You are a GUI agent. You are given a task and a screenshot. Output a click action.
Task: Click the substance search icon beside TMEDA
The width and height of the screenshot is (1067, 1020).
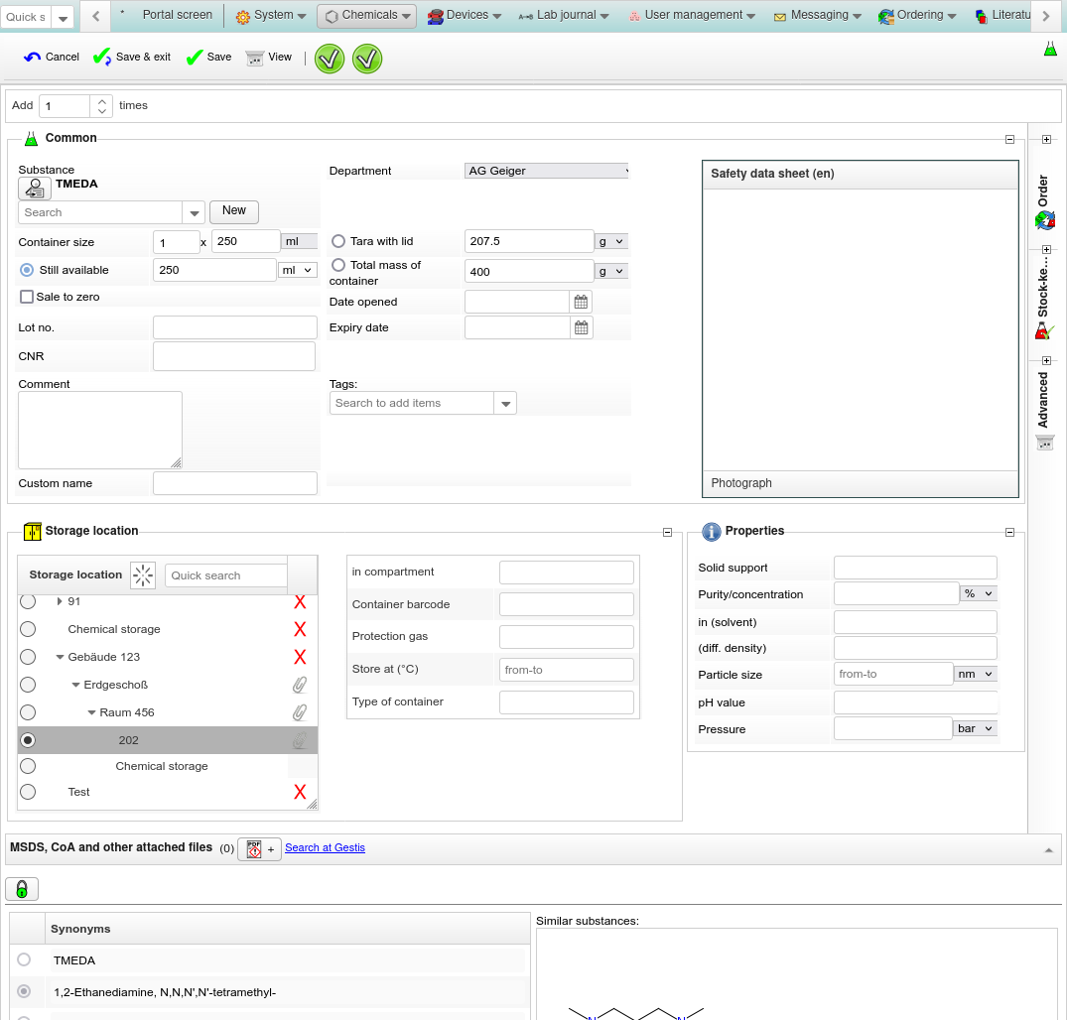pyautogui.click(x=35, y=188)
